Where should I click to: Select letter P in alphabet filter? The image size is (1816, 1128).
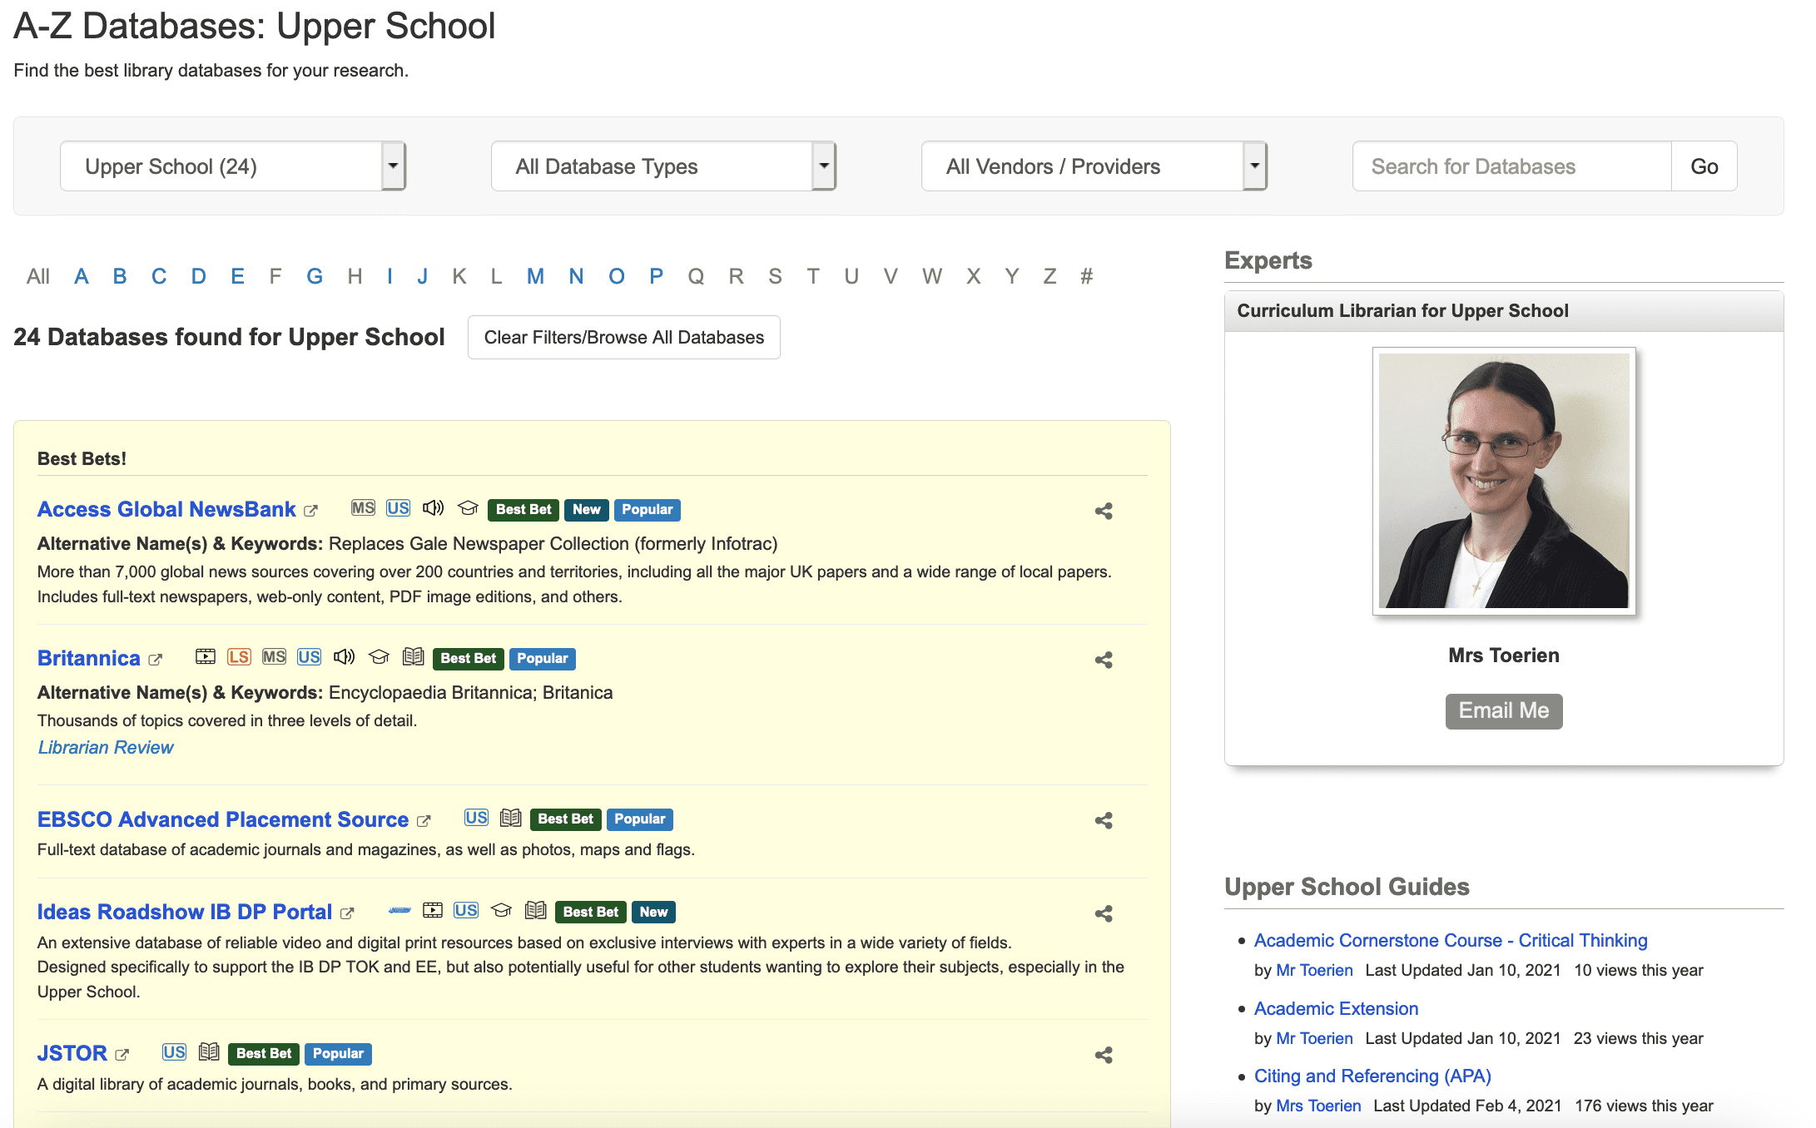point(656,276)
